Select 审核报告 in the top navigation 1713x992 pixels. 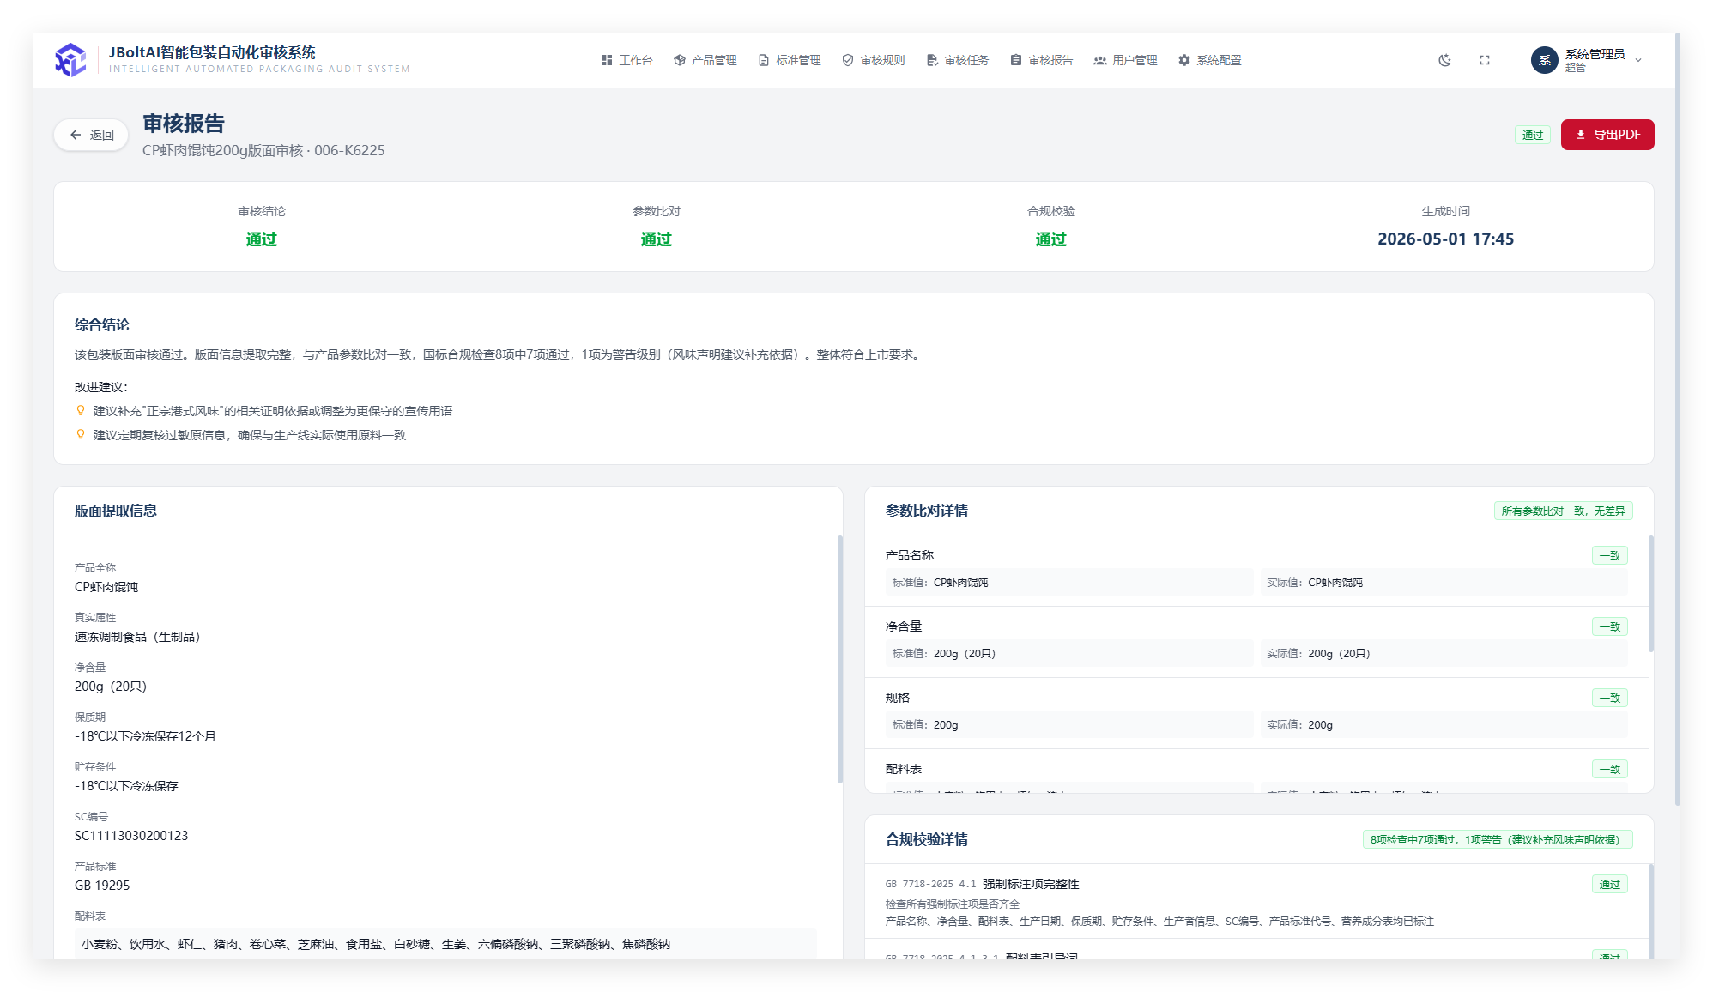(1042, 60)
